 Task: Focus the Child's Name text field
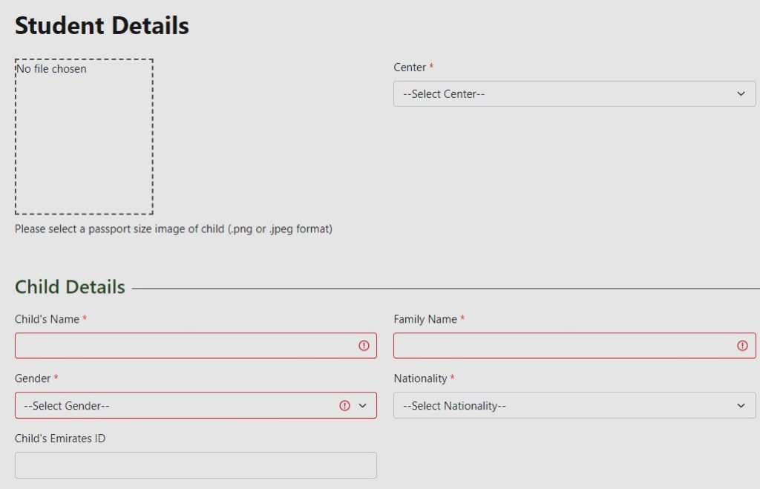[x=186, y=346]
